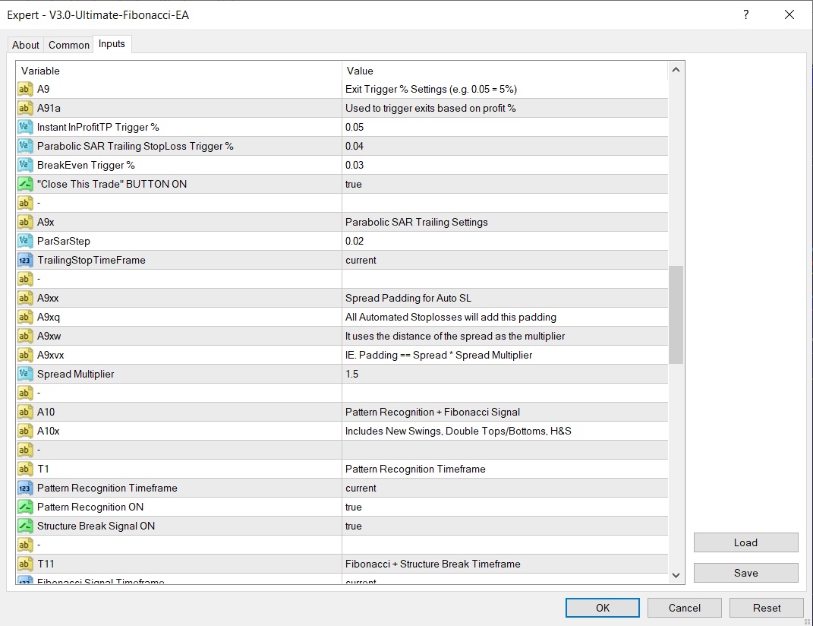The height and width of the screenshot is (626, 813).
Task: Open the TrailingStopTimeFrame value dropdown
Action: [x=505, y=260]
